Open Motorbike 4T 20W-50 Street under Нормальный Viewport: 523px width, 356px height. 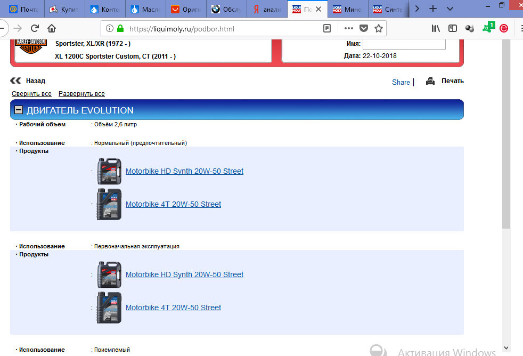173,204
